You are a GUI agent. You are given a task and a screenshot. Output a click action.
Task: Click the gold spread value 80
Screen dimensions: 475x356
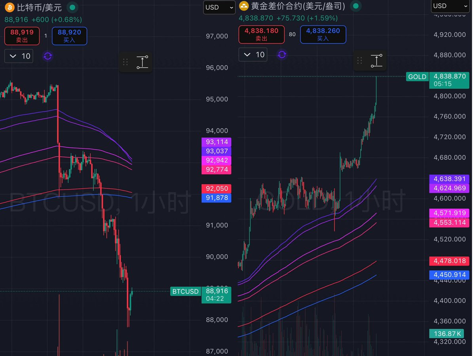(x=292, y=34)
